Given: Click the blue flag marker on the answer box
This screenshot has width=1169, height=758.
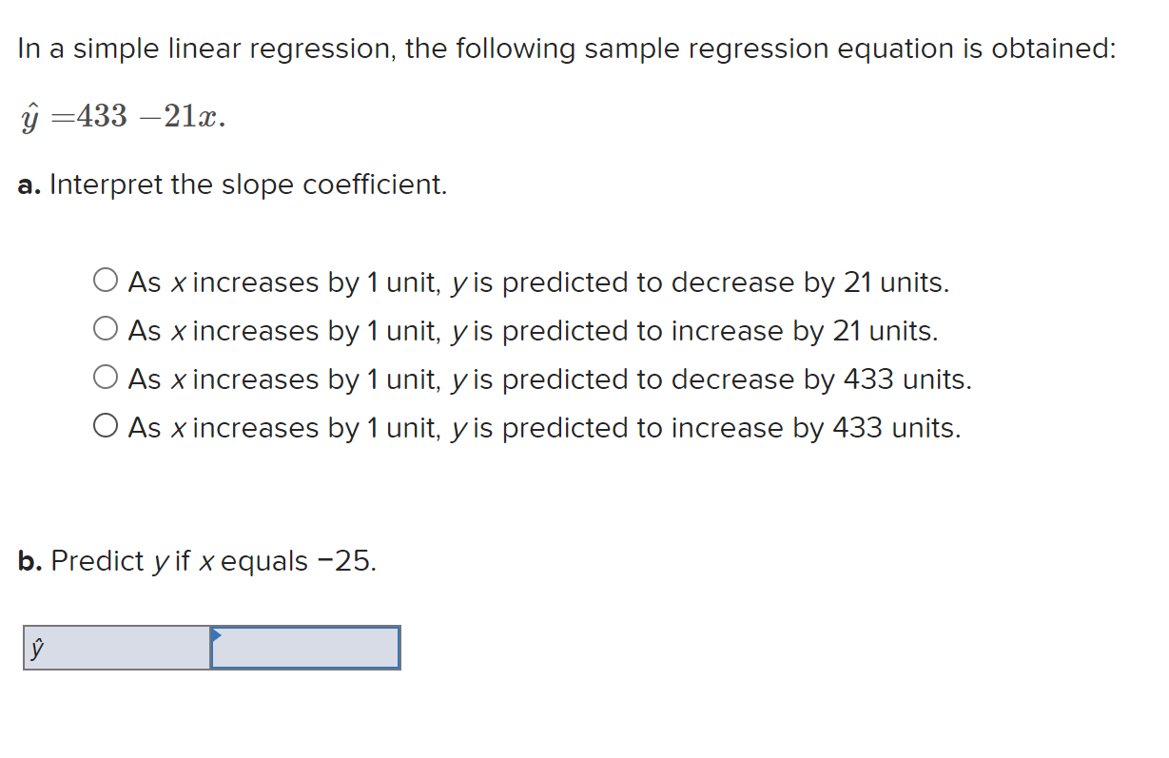Looking at the screenshot, I should [217, 634].
